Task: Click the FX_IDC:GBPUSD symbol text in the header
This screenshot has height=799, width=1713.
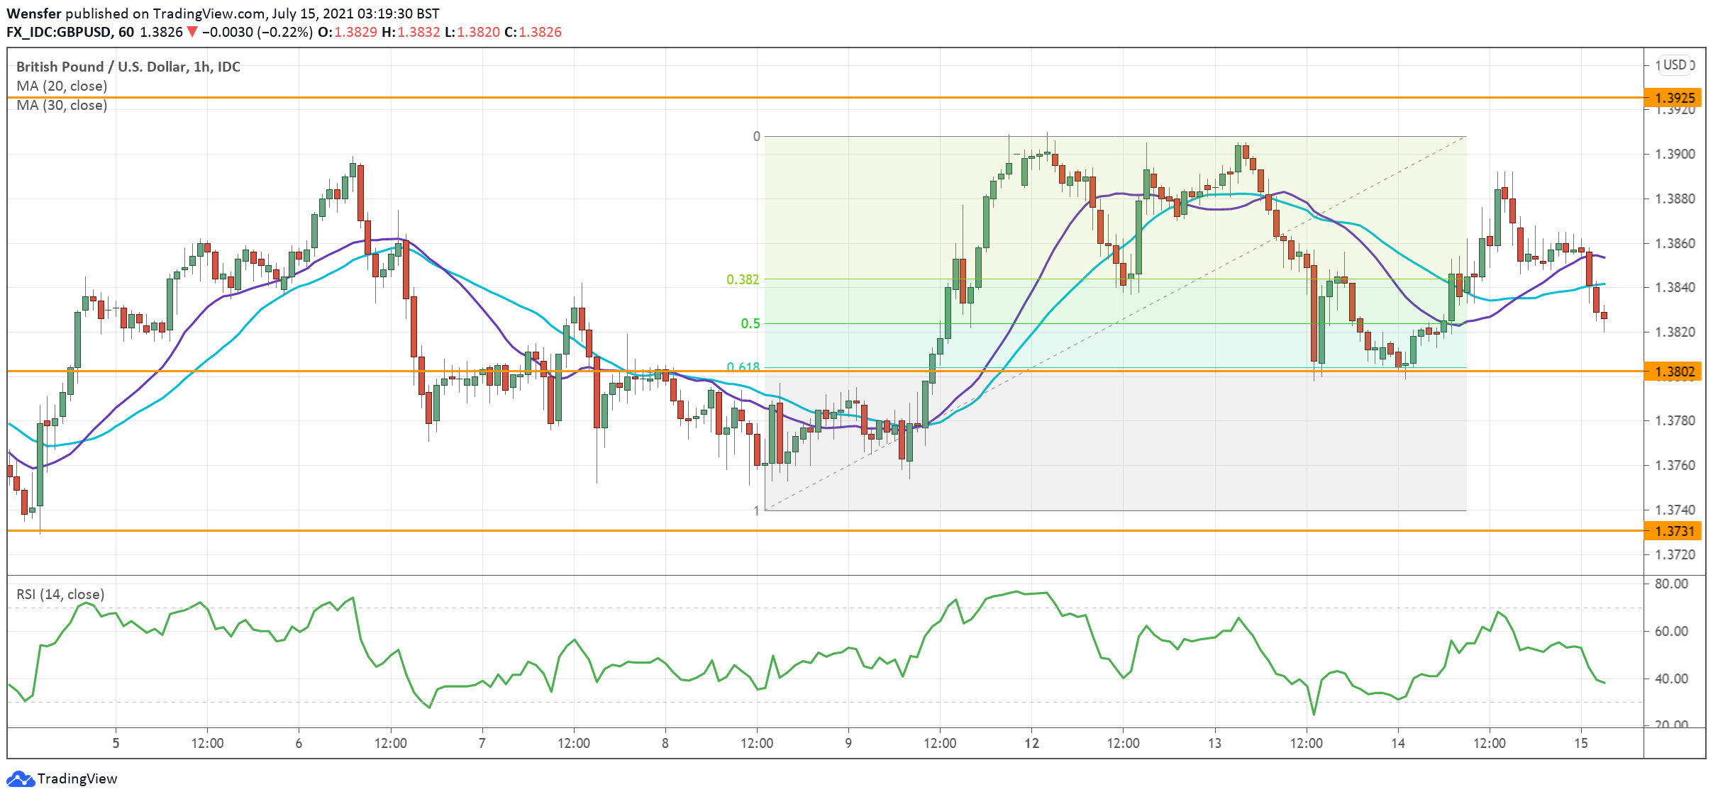Action: (58, 33)
